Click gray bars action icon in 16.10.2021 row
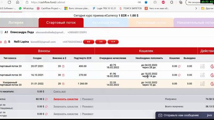Image resolution: width=214 pixels, height=120 pixels. [x=202, y=75]
